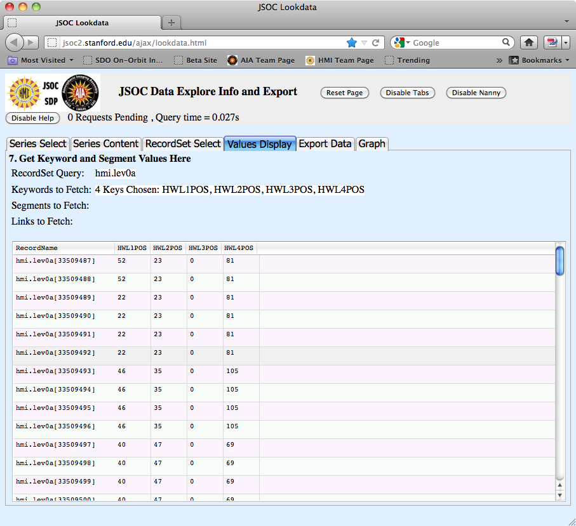Image resolution: width=576 pixels, height=526 pixels.
Task: Click the table's vertical scrollbar thumb
Action: pyautogui.click(x=559, y=261)
